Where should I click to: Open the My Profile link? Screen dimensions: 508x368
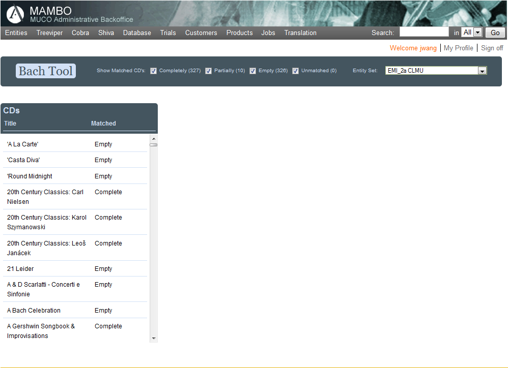458,48
